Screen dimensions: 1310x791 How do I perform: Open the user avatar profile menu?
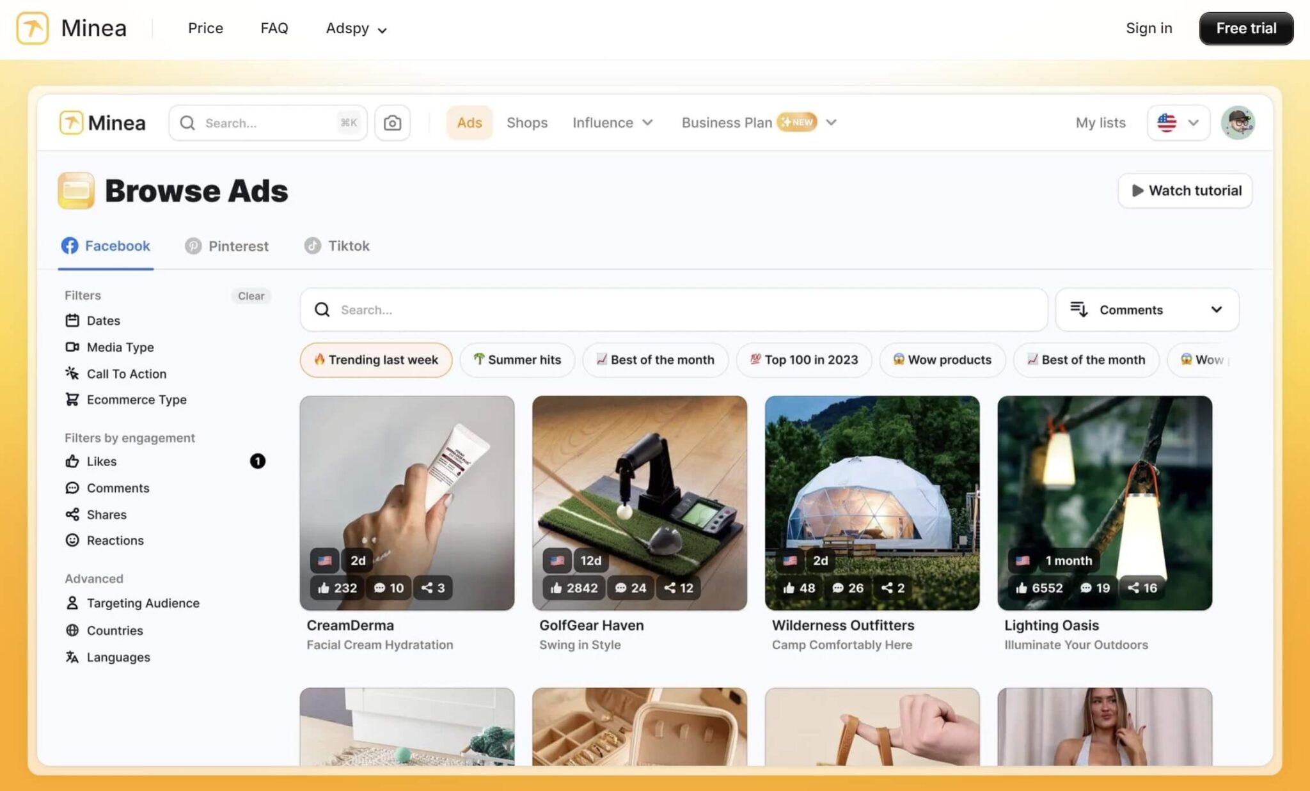click(1237, 123)
